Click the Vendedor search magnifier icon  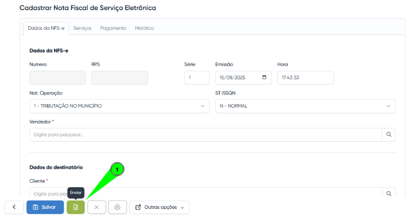[389, 135]
